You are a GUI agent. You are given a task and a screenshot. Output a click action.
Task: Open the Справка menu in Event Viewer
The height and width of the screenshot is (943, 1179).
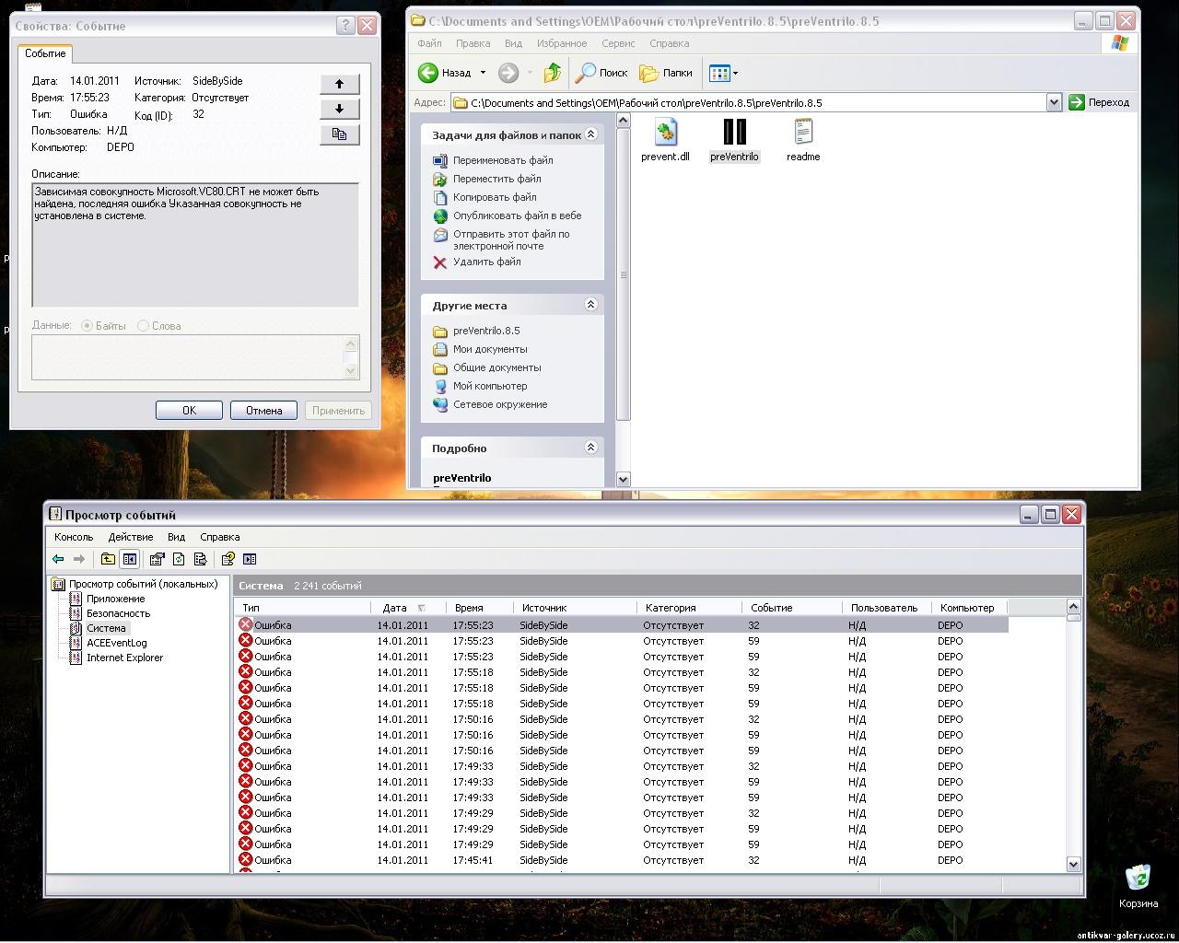(x=220, y=537)
